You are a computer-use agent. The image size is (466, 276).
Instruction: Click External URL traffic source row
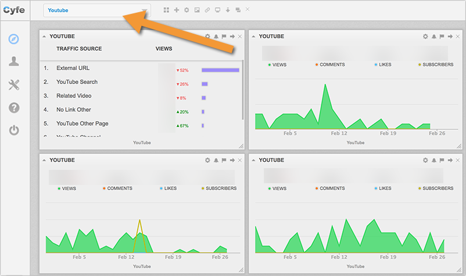click(x=73, y=68)
